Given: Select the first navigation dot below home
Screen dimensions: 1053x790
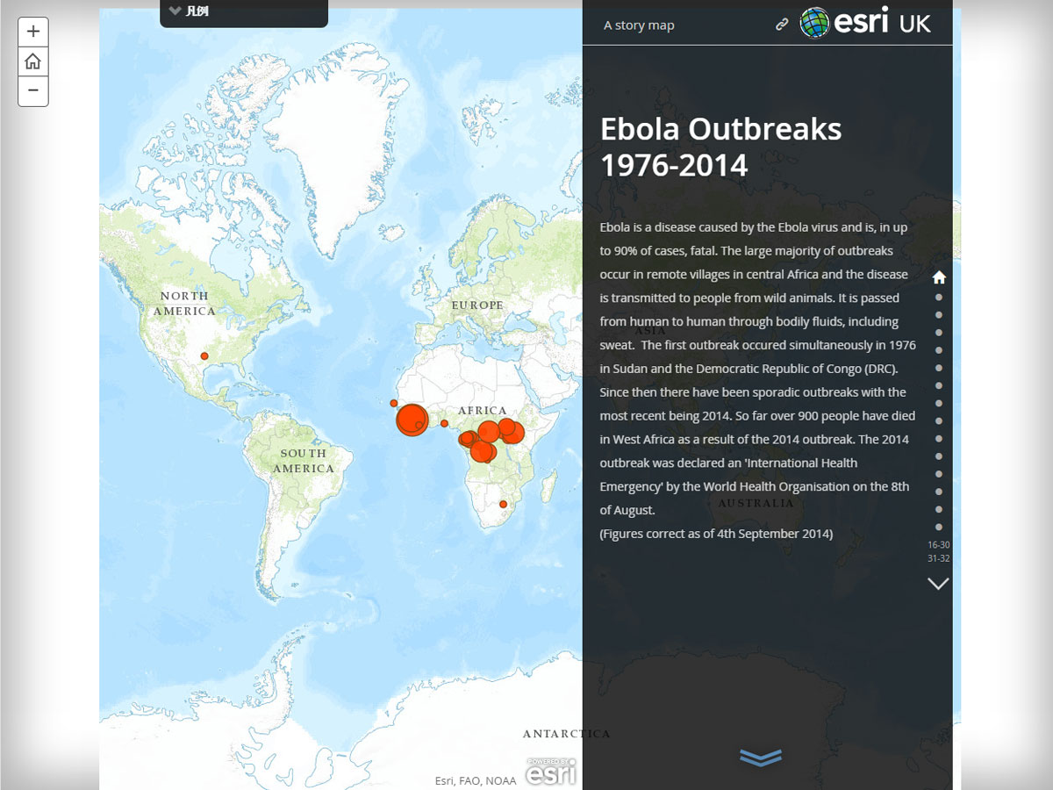Looking at the screenshot, I should coord(939,298).
